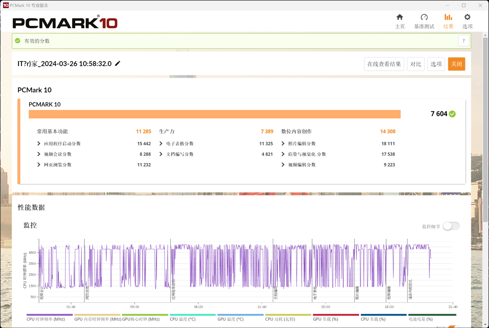
Task: Click 在线查看结果 button
Action: [x=384, y=64]
